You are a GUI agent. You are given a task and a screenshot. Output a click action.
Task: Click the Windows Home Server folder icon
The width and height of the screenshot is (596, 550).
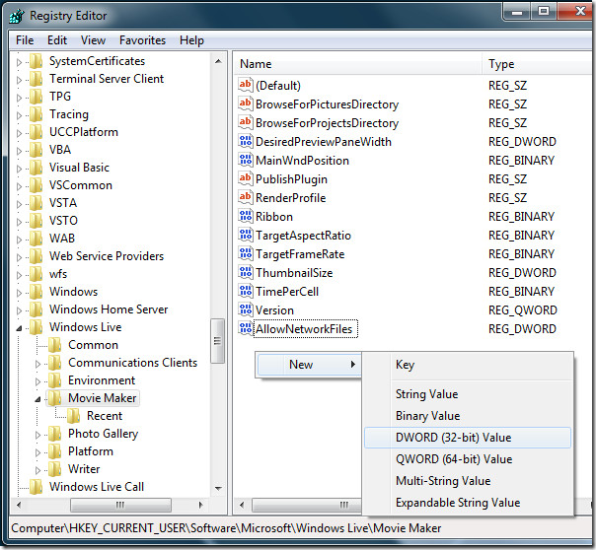point(37,309)
